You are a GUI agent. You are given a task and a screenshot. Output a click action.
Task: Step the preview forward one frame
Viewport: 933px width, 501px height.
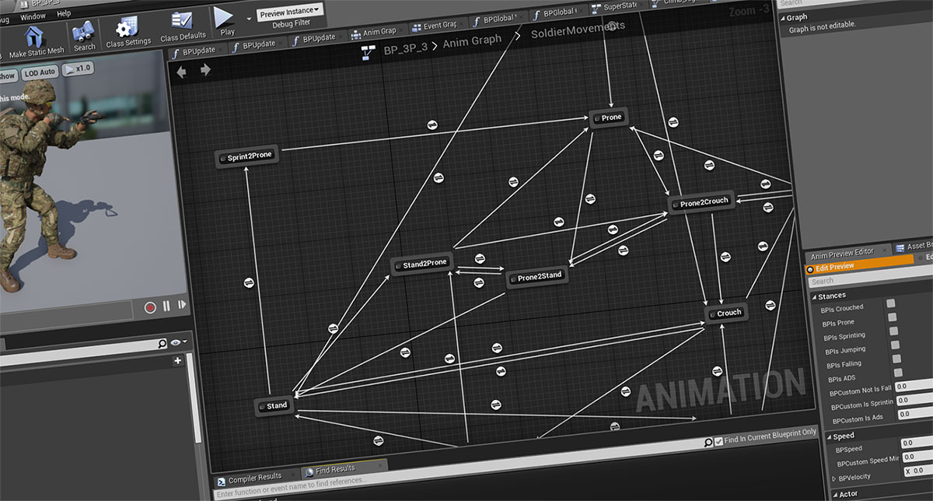182,306
